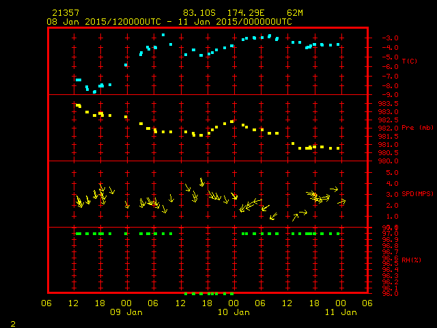Click the 00 hour label above 11 Jan

[341, 303]
